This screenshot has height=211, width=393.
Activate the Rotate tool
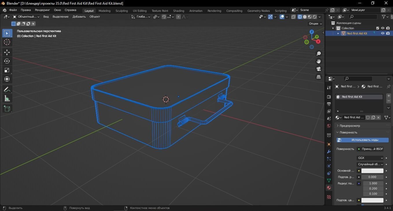coord(7,61)
